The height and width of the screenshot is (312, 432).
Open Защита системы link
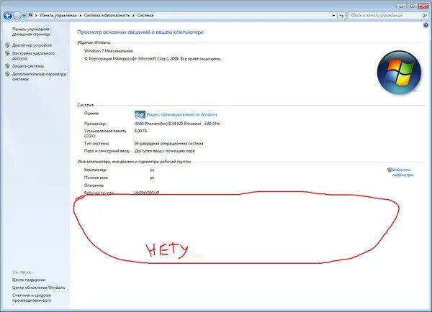(x=28, y=66)
